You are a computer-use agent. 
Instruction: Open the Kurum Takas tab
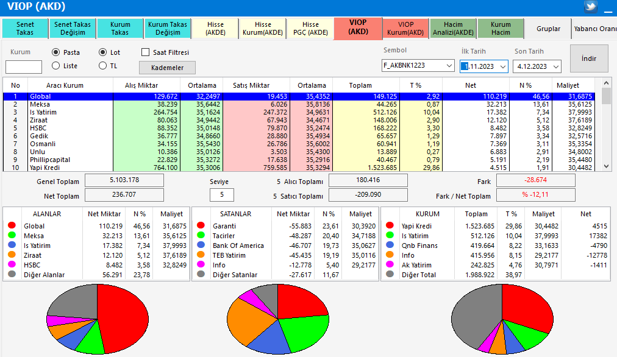coord(120,28)
